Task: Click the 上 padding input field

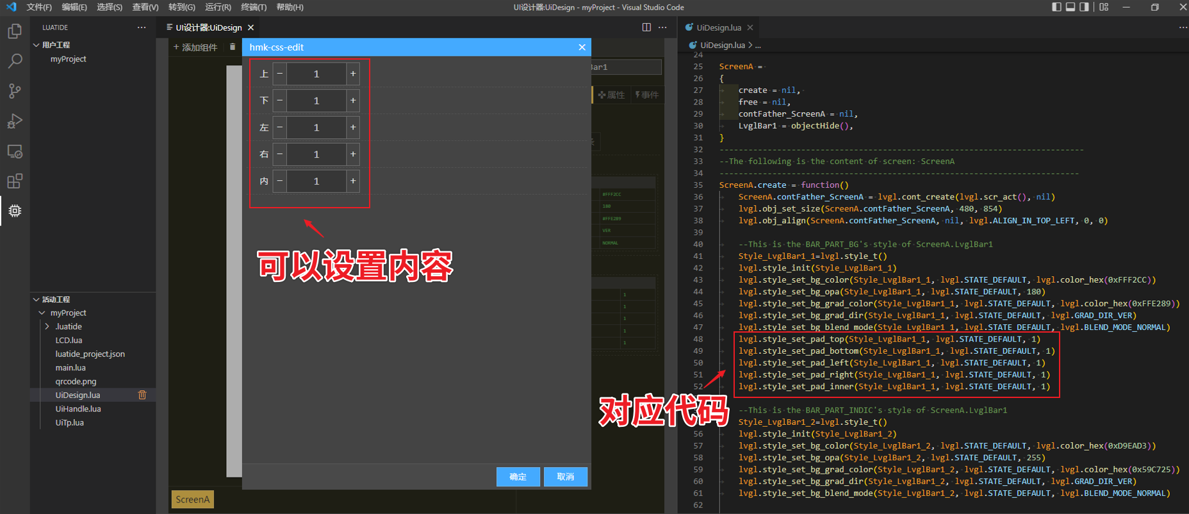Action: pyautogui.click(x=316, y=74)
